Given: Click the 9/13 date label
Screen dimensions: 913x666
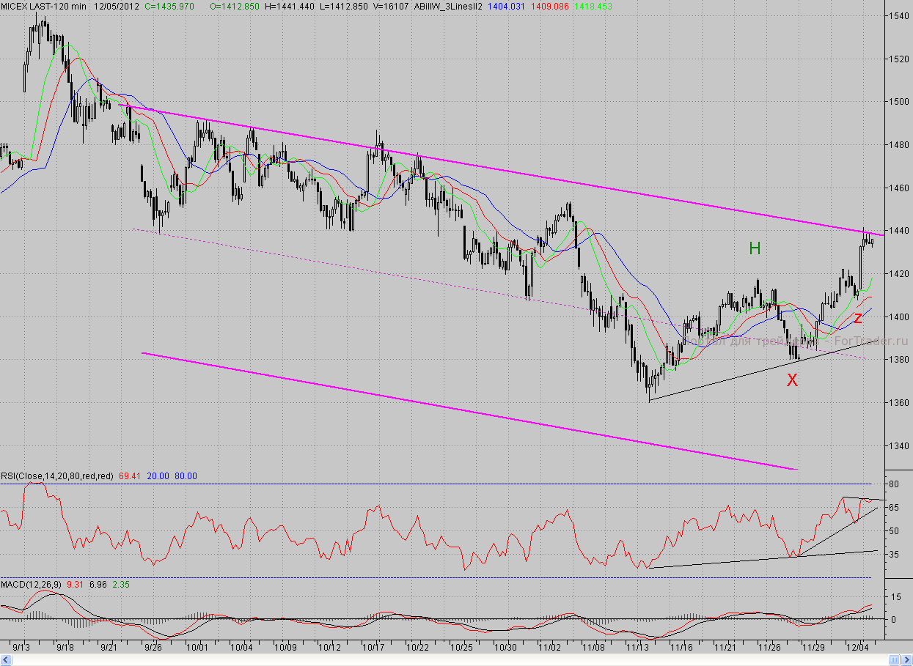Looking at the screenshot, I should (x=21, y=648).
